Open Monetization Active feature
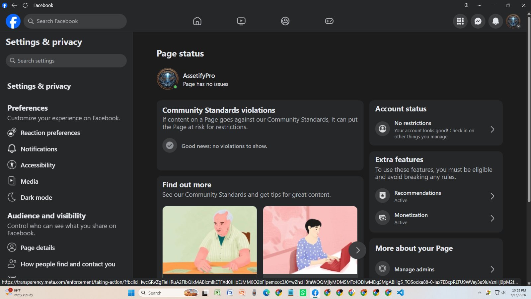Image resolution: width=531 pixels, height=299 pixels. point(436,218)
